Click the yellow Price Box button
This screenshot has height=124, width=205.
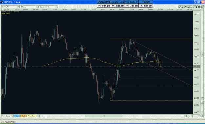(x=31, y=116)
